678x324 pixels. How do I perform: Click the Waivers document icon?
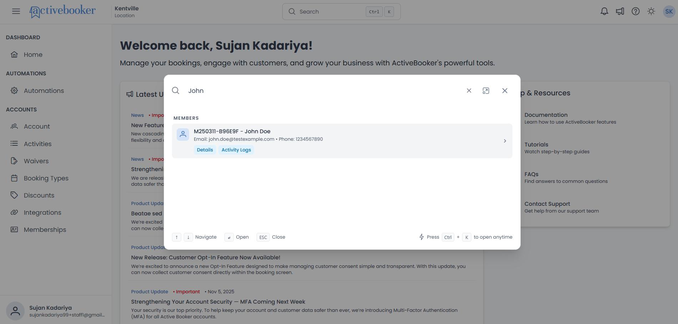pyautogui.click(x=14, y=161)
